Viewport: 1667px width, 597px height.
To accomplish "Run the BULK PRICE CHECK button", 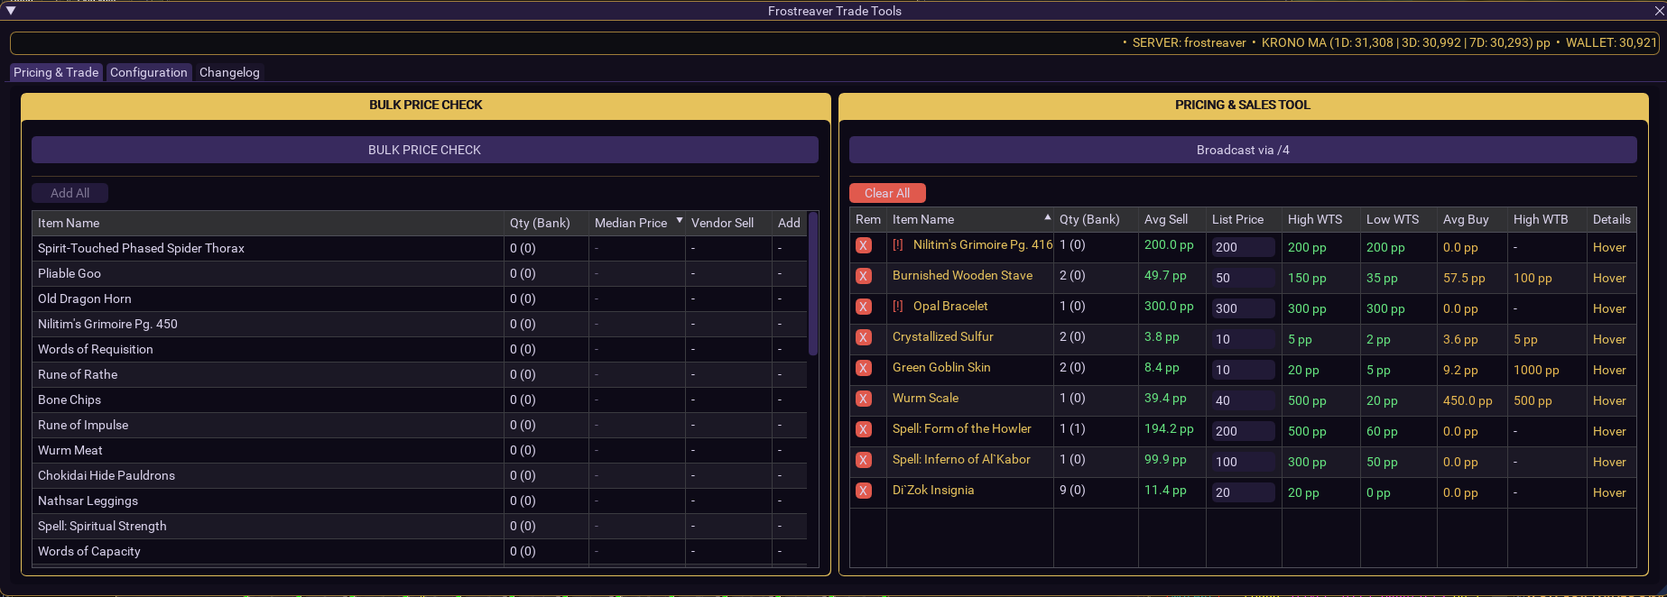I will pyautogui.click(x=424, y=150).
